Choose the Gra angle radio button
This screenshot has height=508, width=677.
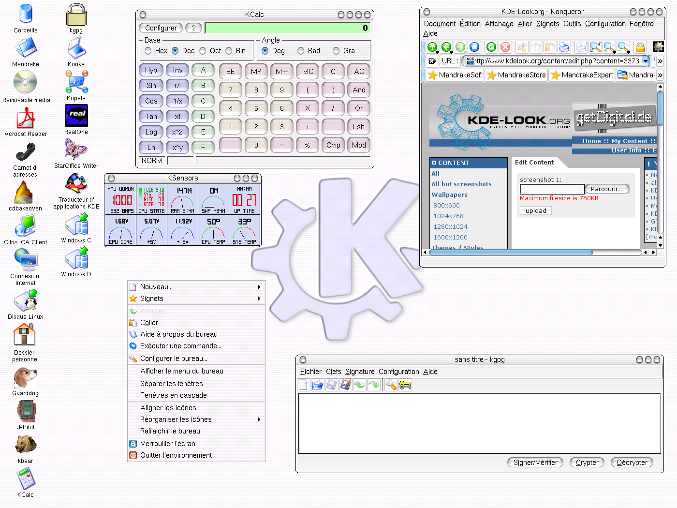(336, 51)
